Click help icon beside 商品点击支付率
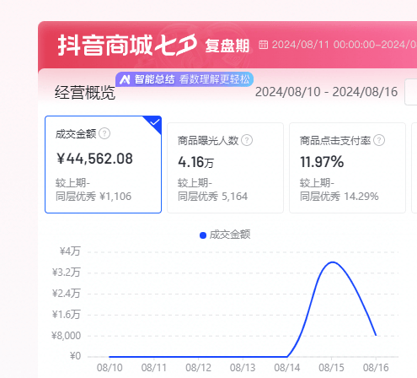 point(379,140)
